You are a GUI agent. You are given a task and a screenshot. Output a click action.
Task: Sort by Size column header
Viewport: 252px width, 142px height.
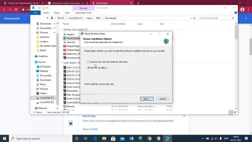click(162, 24)
